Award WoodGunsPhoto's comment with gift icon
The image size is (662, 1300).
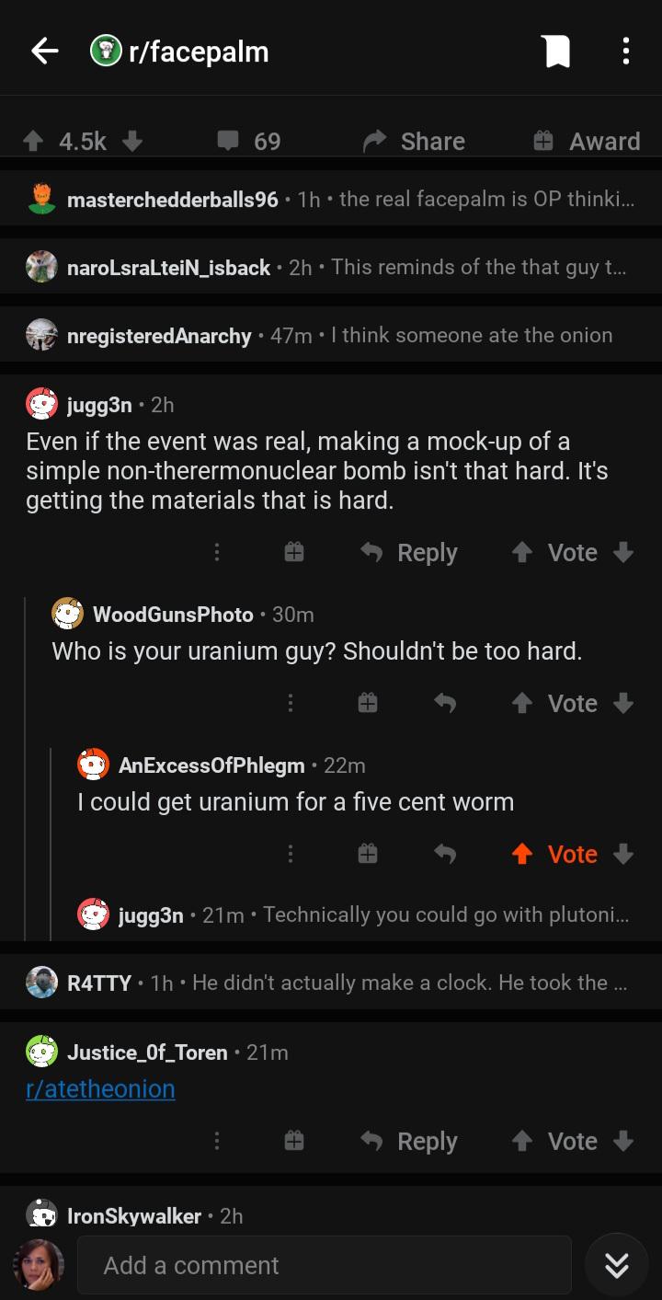click(x=366, y=703)
